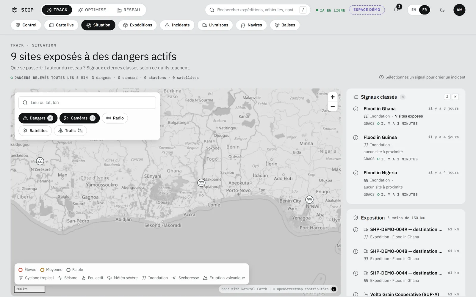
Task: Toggle dark mode moon icon
Action: [x=442, y=10]
